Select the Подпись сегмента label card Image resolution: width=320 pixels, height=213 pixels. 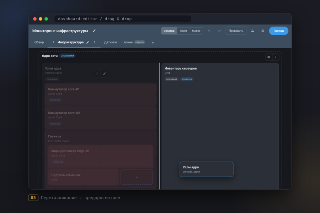click(x=84, y=177)
